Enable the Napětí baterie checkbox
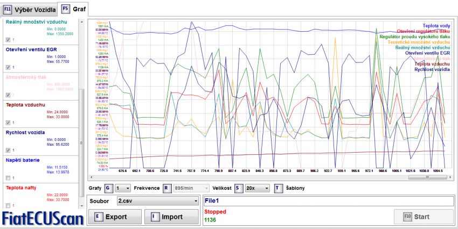The image size is (458, 229). [8, 177]
